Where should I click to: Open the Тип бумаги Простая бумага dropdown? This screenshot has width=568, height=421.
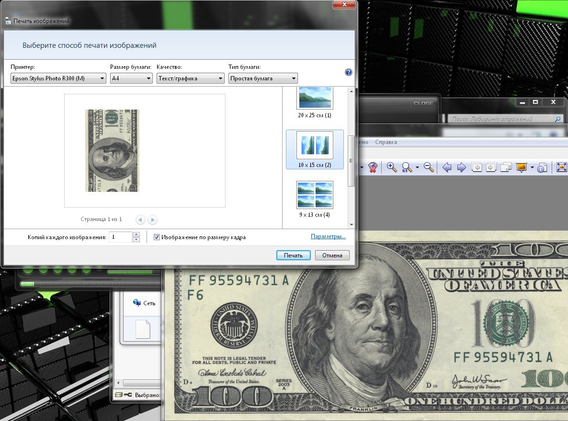coord(263,78)
